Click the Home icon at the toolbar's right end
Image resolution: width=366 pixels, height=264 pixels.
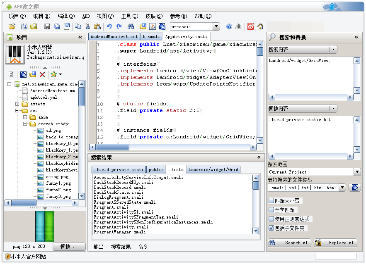260,26
